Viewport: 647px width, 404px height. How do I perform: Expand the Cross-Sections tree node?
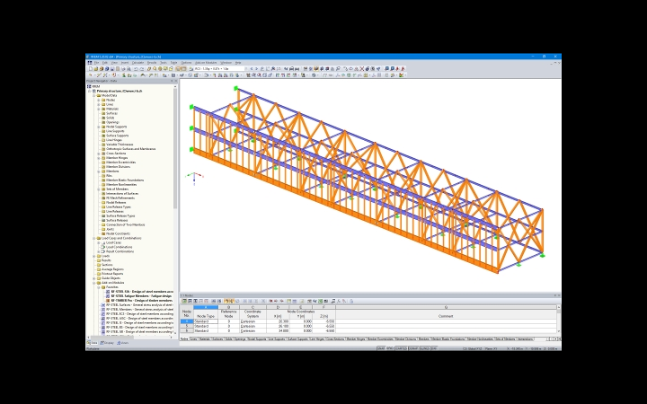coord(99,154)
